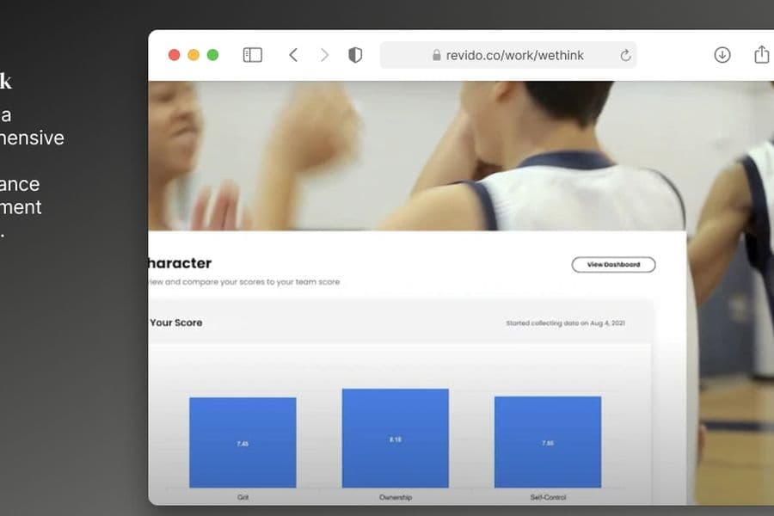Reload the page with the refresh icon
774x516 pixels.
[x=625, y=55]
